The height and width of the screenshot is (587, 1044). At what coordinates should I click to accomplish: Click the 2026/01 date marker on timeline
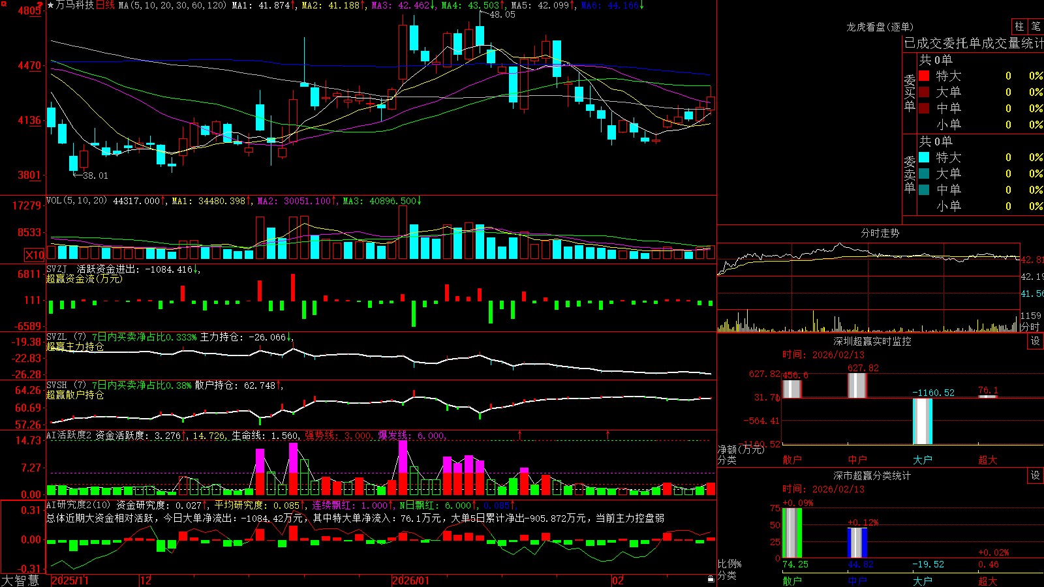pos(410,580)
